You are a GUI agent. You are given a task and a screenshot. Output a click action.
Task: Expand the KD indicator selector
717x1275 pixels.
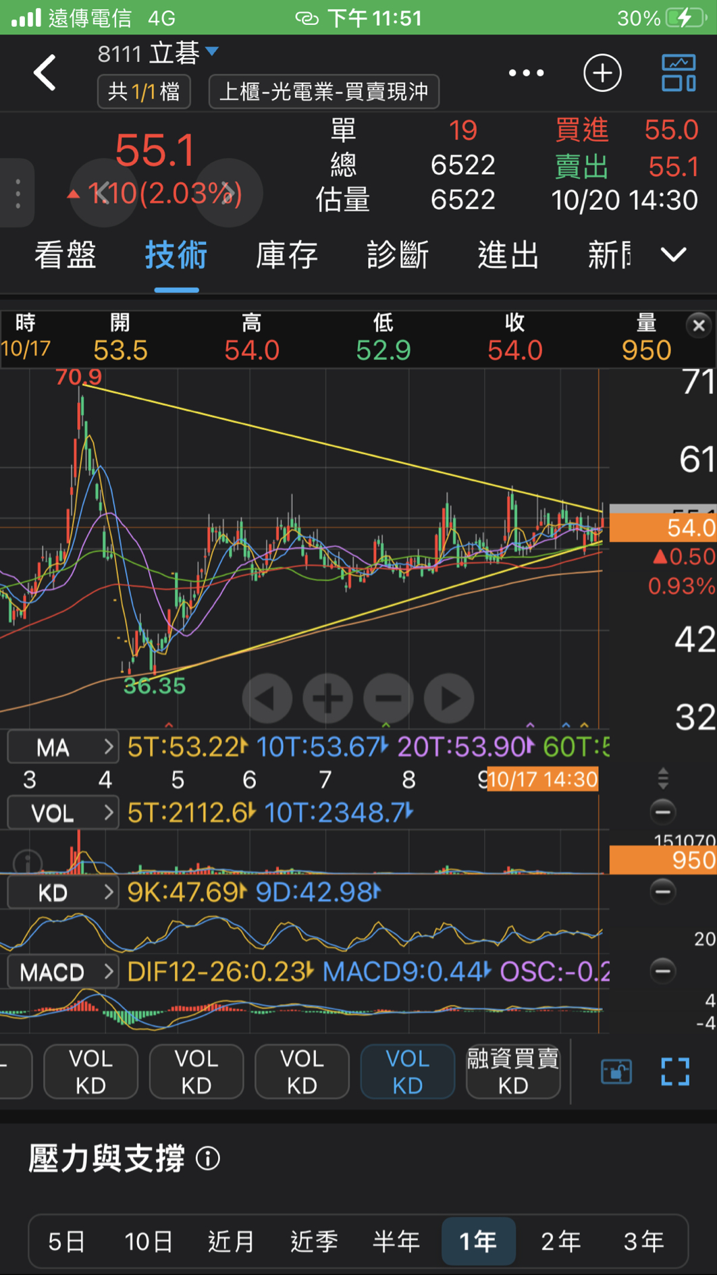pos(62,893)
